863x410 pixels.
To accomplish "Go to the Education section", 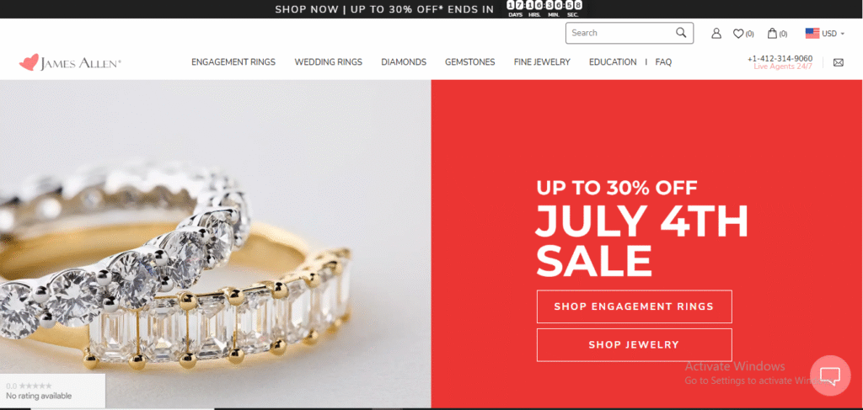I will click(613, 62).
